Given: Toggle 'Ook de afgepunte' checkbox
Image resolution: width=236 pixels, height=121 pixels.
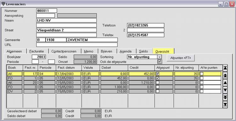Looking at the screenshot, I should point(160,62).
